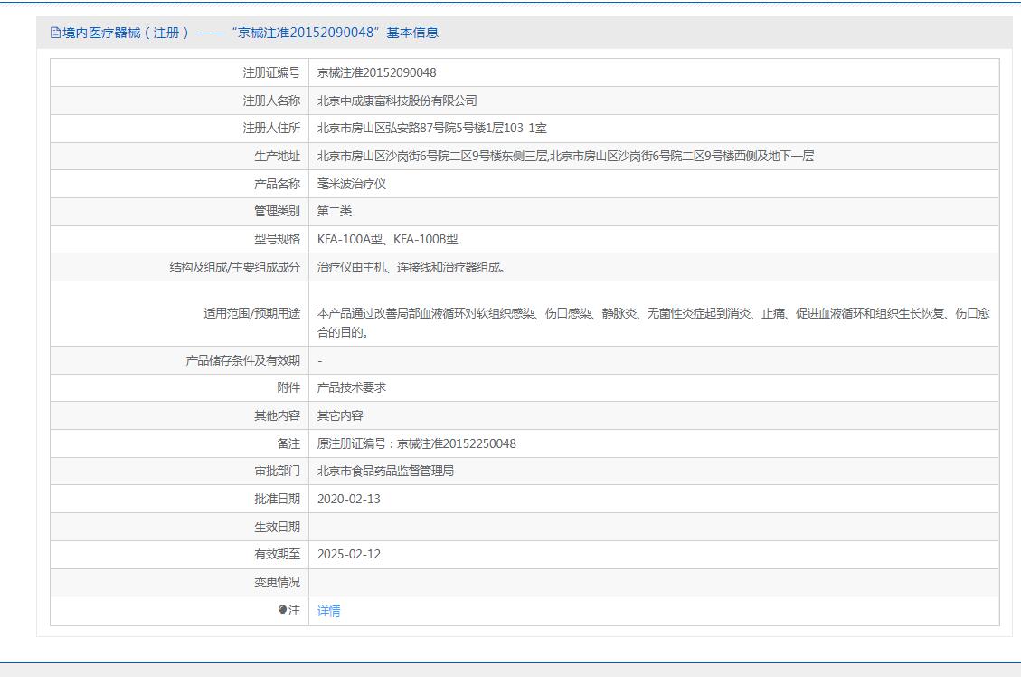The width and height of the screenshot is (1021, 677).
Task: Select approval date 2020-02-13
Action: [x=348, y=499]
